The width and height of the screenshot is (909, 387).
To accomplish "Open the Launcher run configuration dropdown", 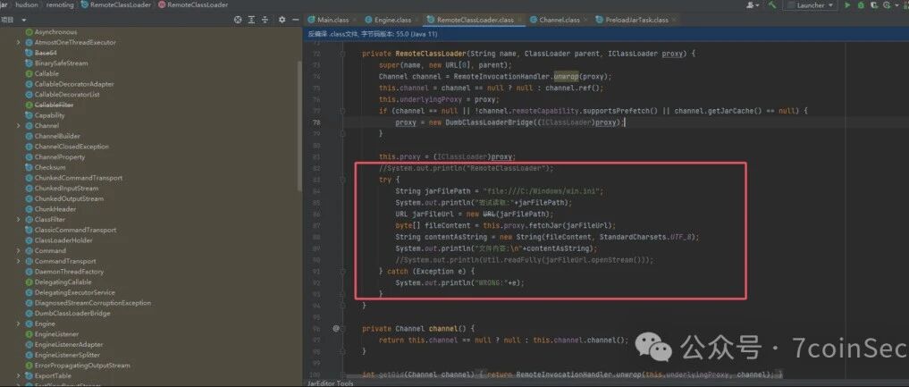I will tap(810, 5).
